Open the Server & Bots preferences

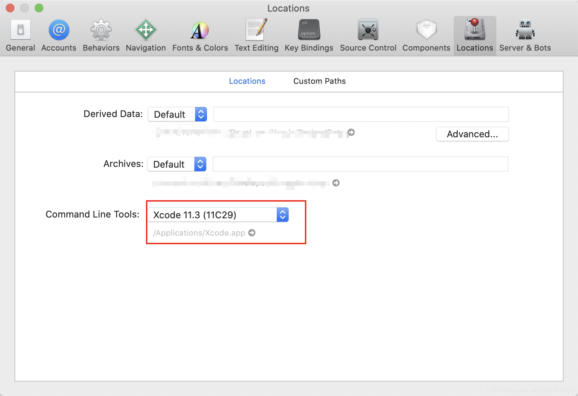pos(525,36)
